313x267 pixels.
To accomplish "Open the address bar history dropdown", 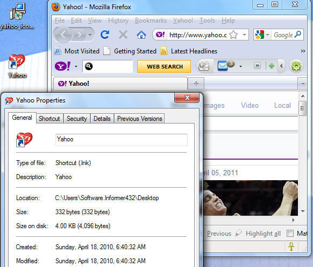I will 244,35.
